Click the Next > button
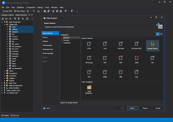This screenshot has height=122, width=173. pyautogui.click(x=133, y=108)
